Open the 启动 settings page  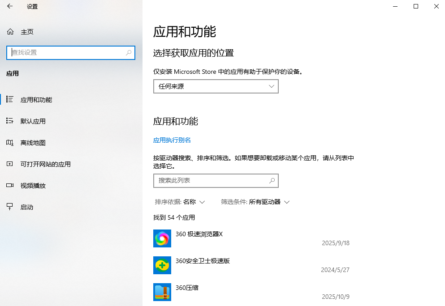click(27, 207)
